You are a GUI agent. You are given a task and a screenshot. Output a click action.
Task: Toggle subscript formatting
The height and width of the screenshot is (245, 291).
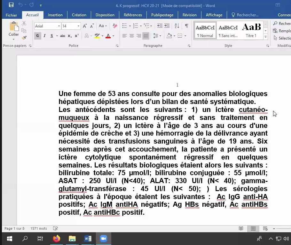(x=70, y=36)
